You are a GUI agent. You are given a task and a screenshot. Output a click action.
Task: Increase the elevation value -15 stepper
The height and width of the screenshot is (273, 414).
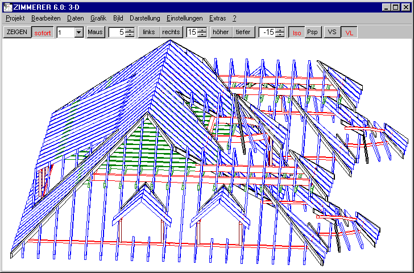(279, 30)
